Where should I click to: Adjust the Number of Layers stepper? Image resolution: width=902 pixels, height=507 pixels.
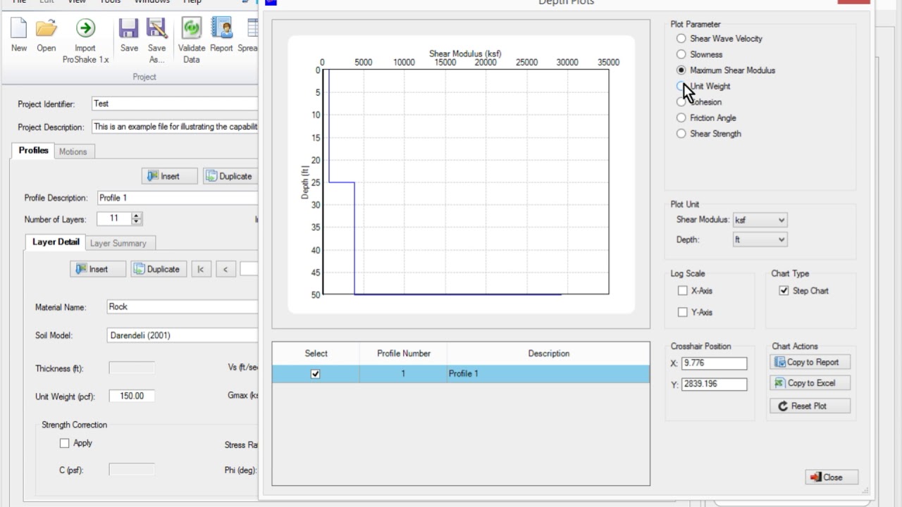pos(137,219)
